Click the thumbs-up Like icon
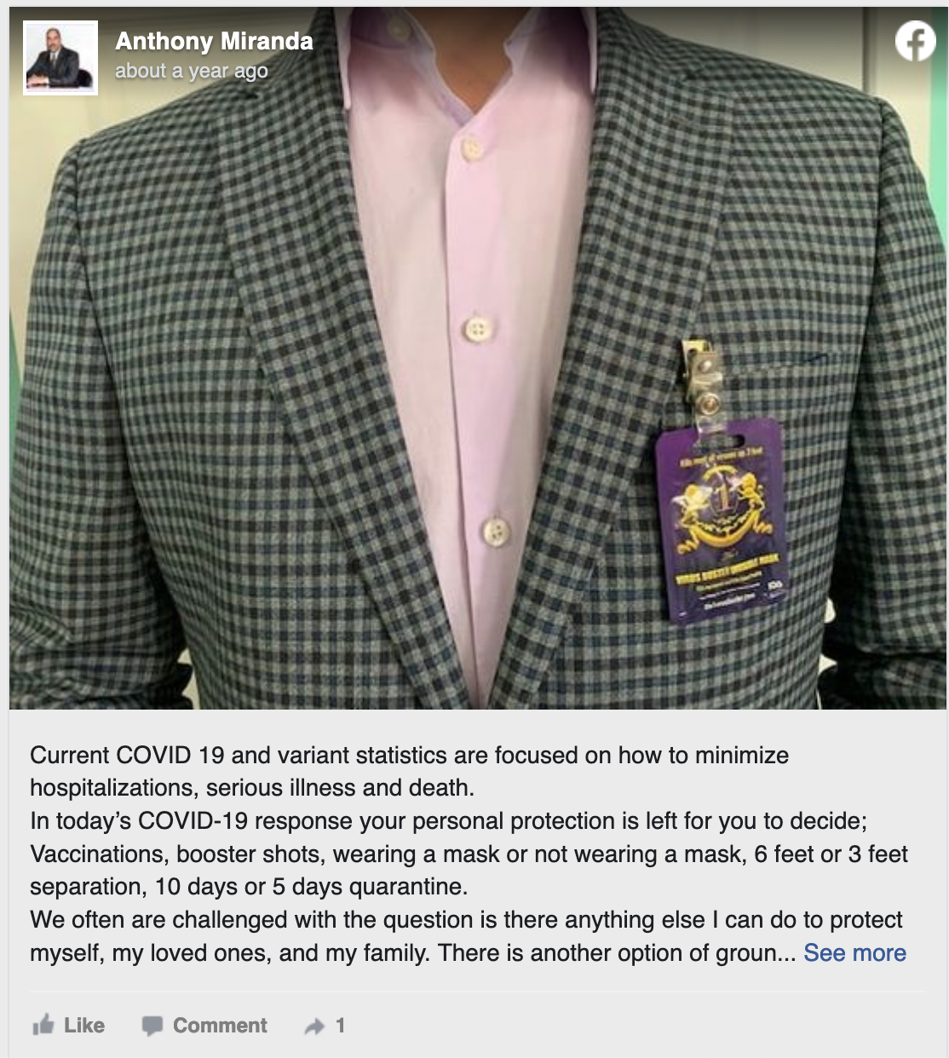This screenshot has height=1058, width=949. click(x=43, y=1025)
